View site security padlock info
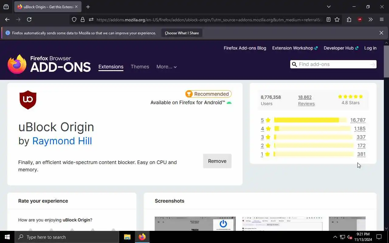This screenshot has width=389, height=243. pos(83,19)
